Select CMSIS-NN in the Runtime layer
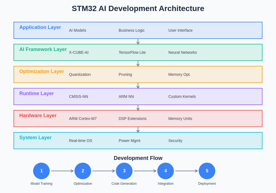The width and height of the screenshot is (276, 193). point(78,96)
